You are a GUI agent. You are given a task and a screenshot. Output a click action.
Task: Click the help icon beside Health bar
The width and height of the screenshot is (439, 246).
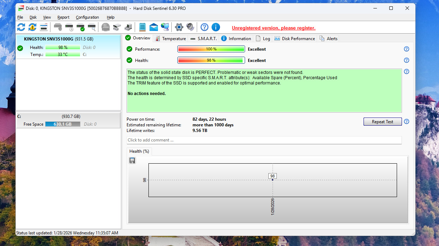pos(407,60)
